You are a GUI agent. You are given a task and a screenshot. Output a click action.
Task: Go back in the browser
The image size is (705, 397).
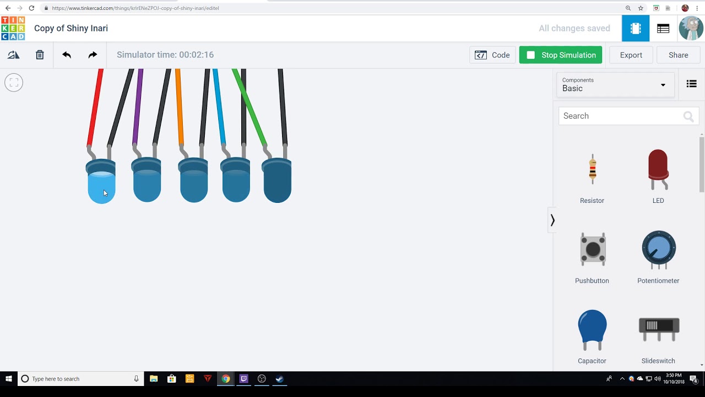(x=8, y=8)
